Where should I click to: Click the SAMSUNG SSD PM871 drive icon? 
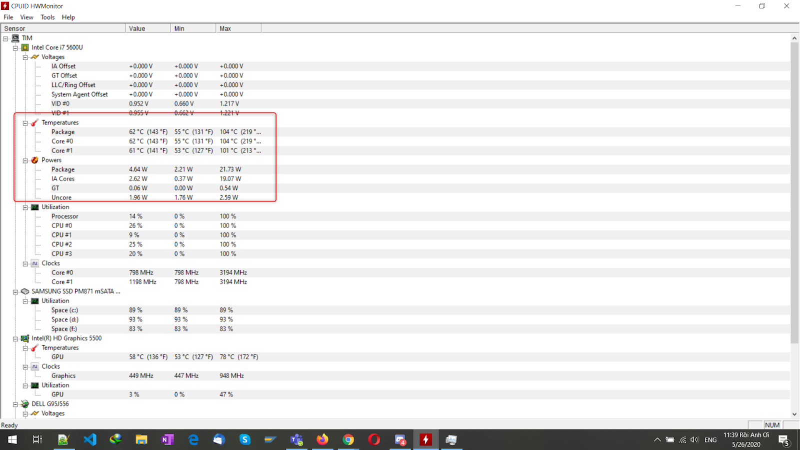click(24, 291)
